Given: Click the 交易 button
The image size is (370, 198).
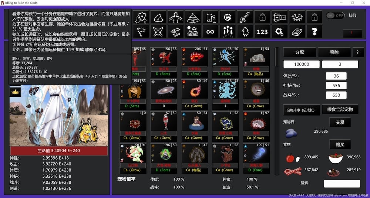Looking at the screenshot, I should click(340, 122).
